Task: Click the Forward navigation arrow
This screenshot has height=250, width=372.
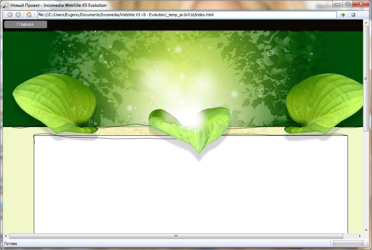Action: tap(18, 15)
